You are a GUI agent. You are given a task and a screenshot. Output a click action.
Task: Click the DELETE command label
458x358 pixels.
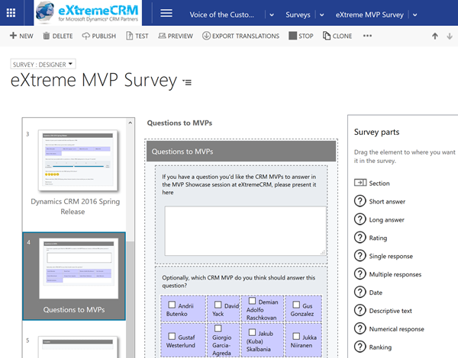click(63, 36)
